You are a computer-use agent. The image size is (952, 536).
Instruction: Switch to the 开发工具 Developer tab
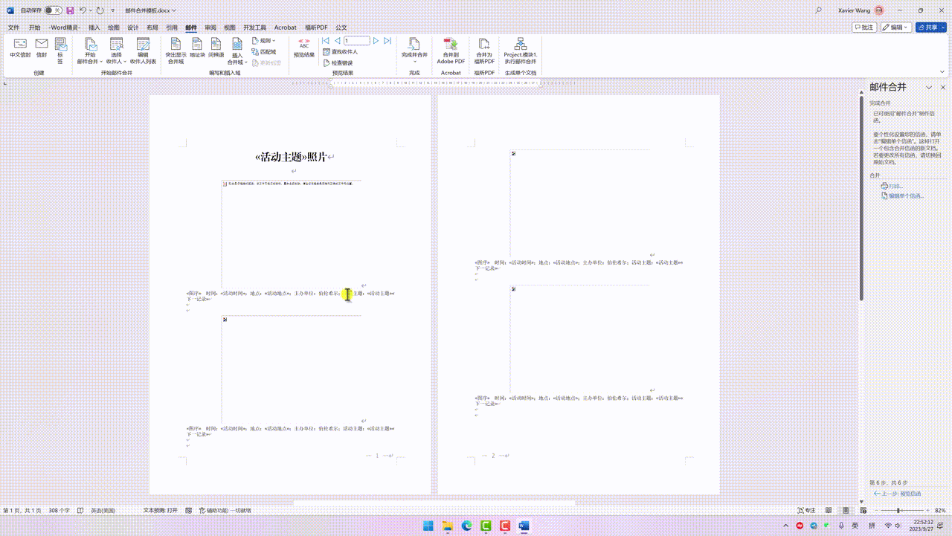click(254, 28)
